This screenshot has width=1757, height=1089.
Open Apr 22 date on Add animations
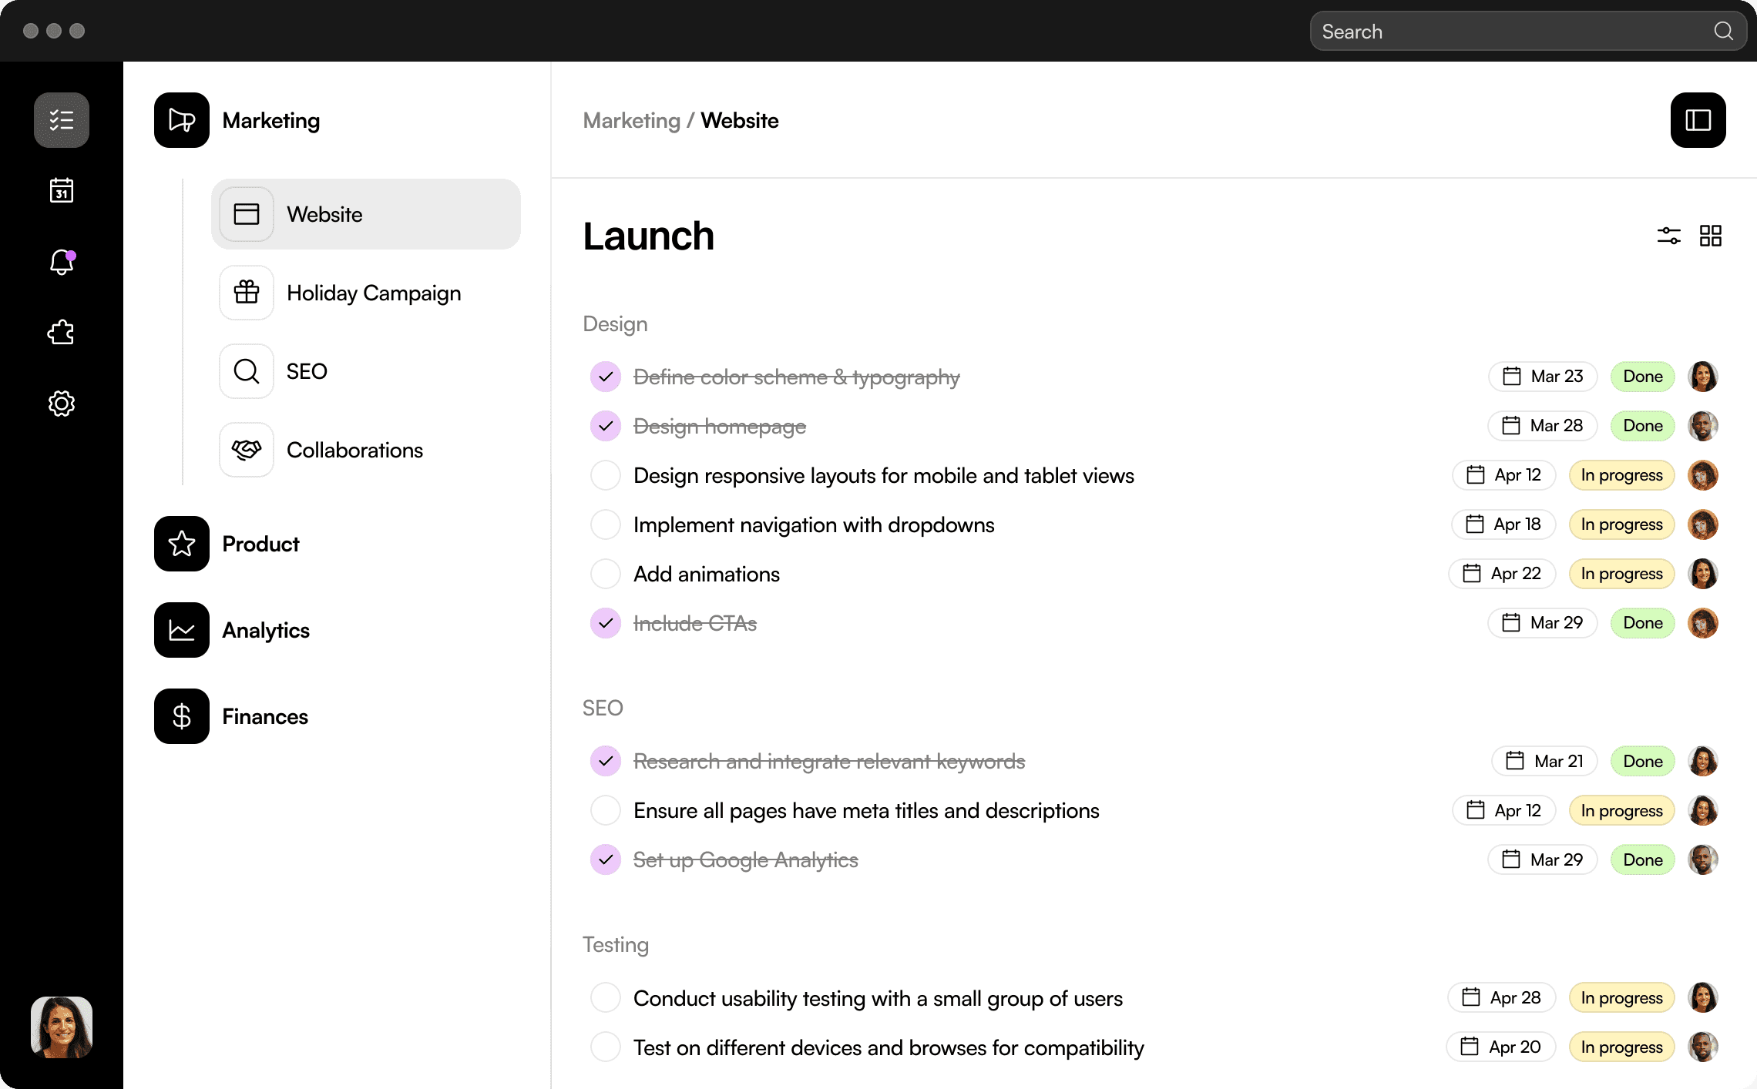click(1502, 574)
